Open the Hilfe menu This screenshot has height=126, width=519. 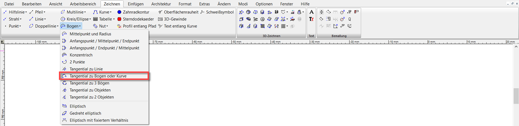(x=305, y=4)
